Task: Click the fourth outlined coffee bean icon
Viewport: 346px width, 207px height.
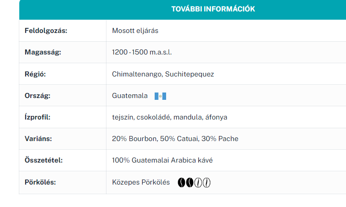Action: tap(206, 183)
